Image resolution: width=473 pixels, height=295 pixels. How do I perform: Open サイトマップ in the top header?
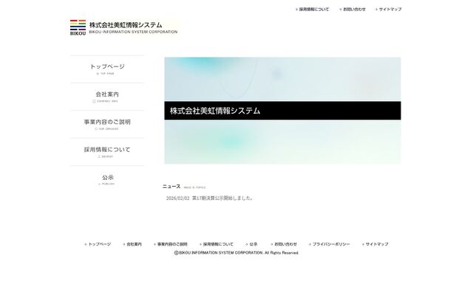(388, 10)
